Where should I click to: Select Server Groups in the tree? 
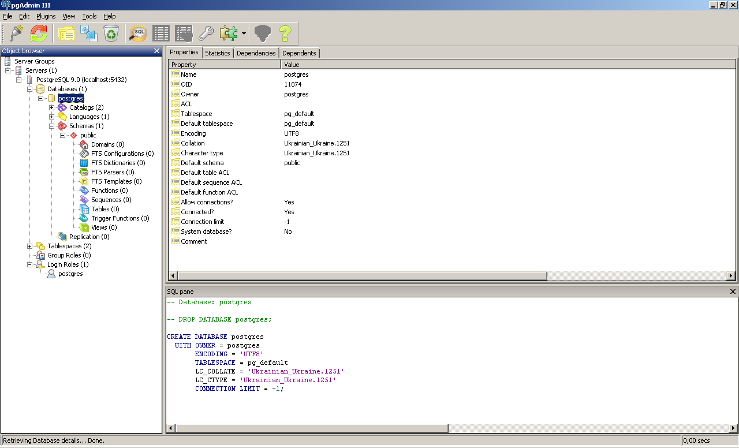pos(35,61)
